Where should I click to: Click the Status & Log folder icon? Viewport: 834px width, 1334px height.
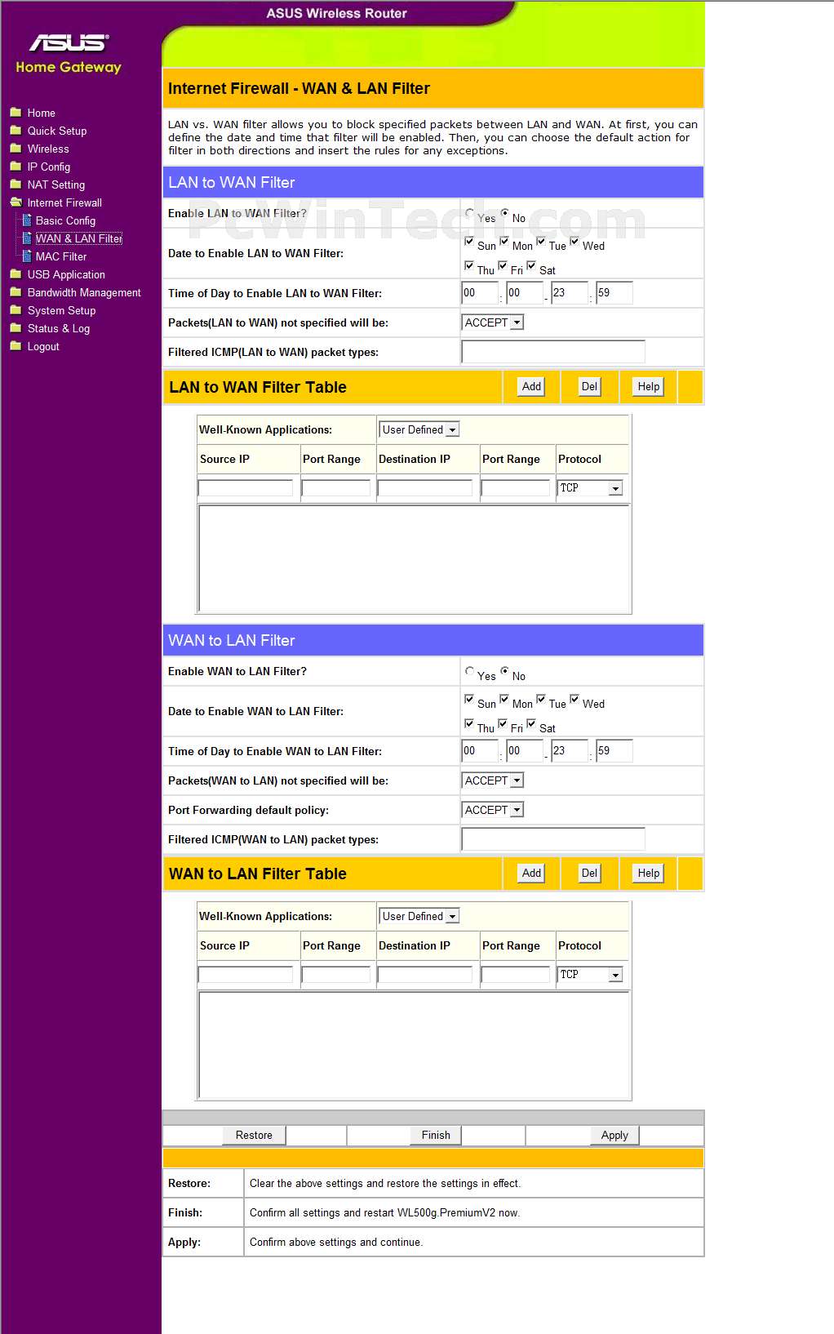click(16, 328)
